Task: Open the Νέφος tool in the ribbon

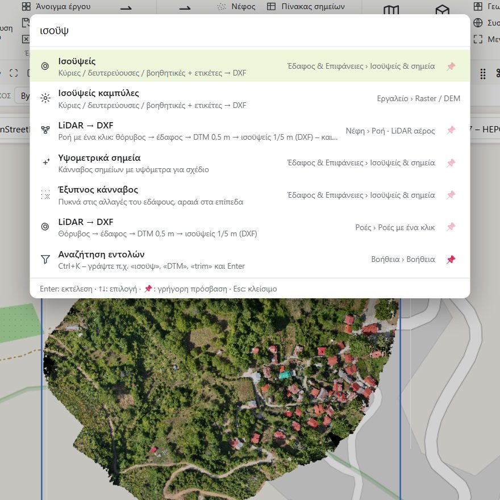Action: pyautogui.click(x=236, y=6)
